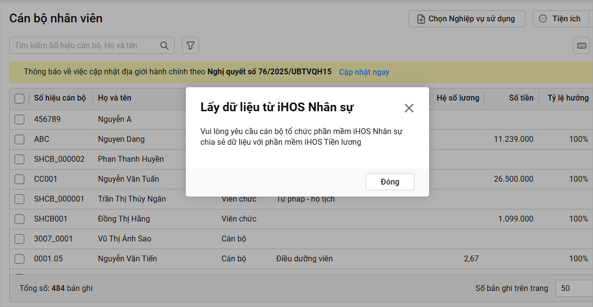
Task: Open the records-per-page dropdown showing 50
Action: [574, 288]
